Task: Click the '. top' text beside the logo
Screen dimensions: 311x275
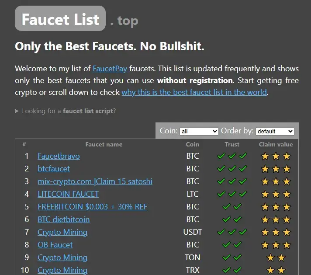Action: (124, 21)
